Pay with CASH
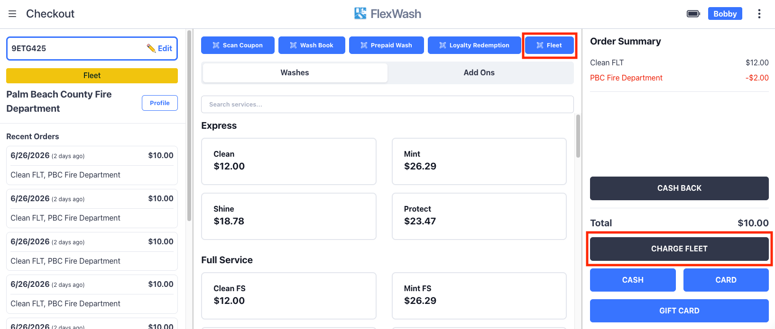This screenshot has height=329, width=775. [x=633, y=280]
